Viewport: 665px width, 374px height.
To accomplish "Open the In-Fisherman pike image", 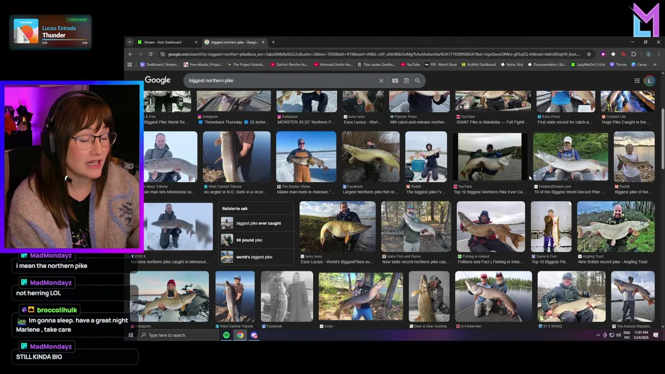I will coord(494,297).
